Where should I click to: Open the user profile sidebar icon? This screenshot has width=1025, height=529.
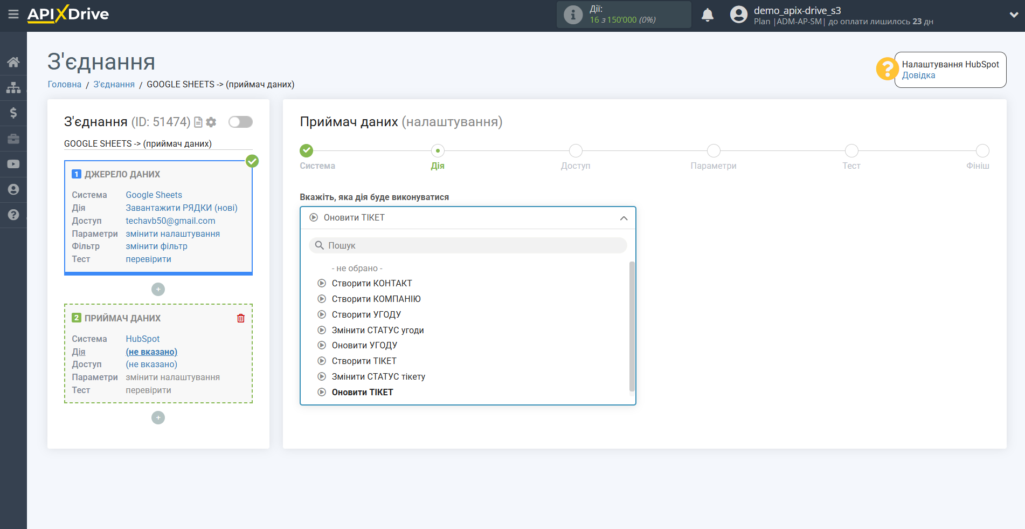tap(13, 189)
